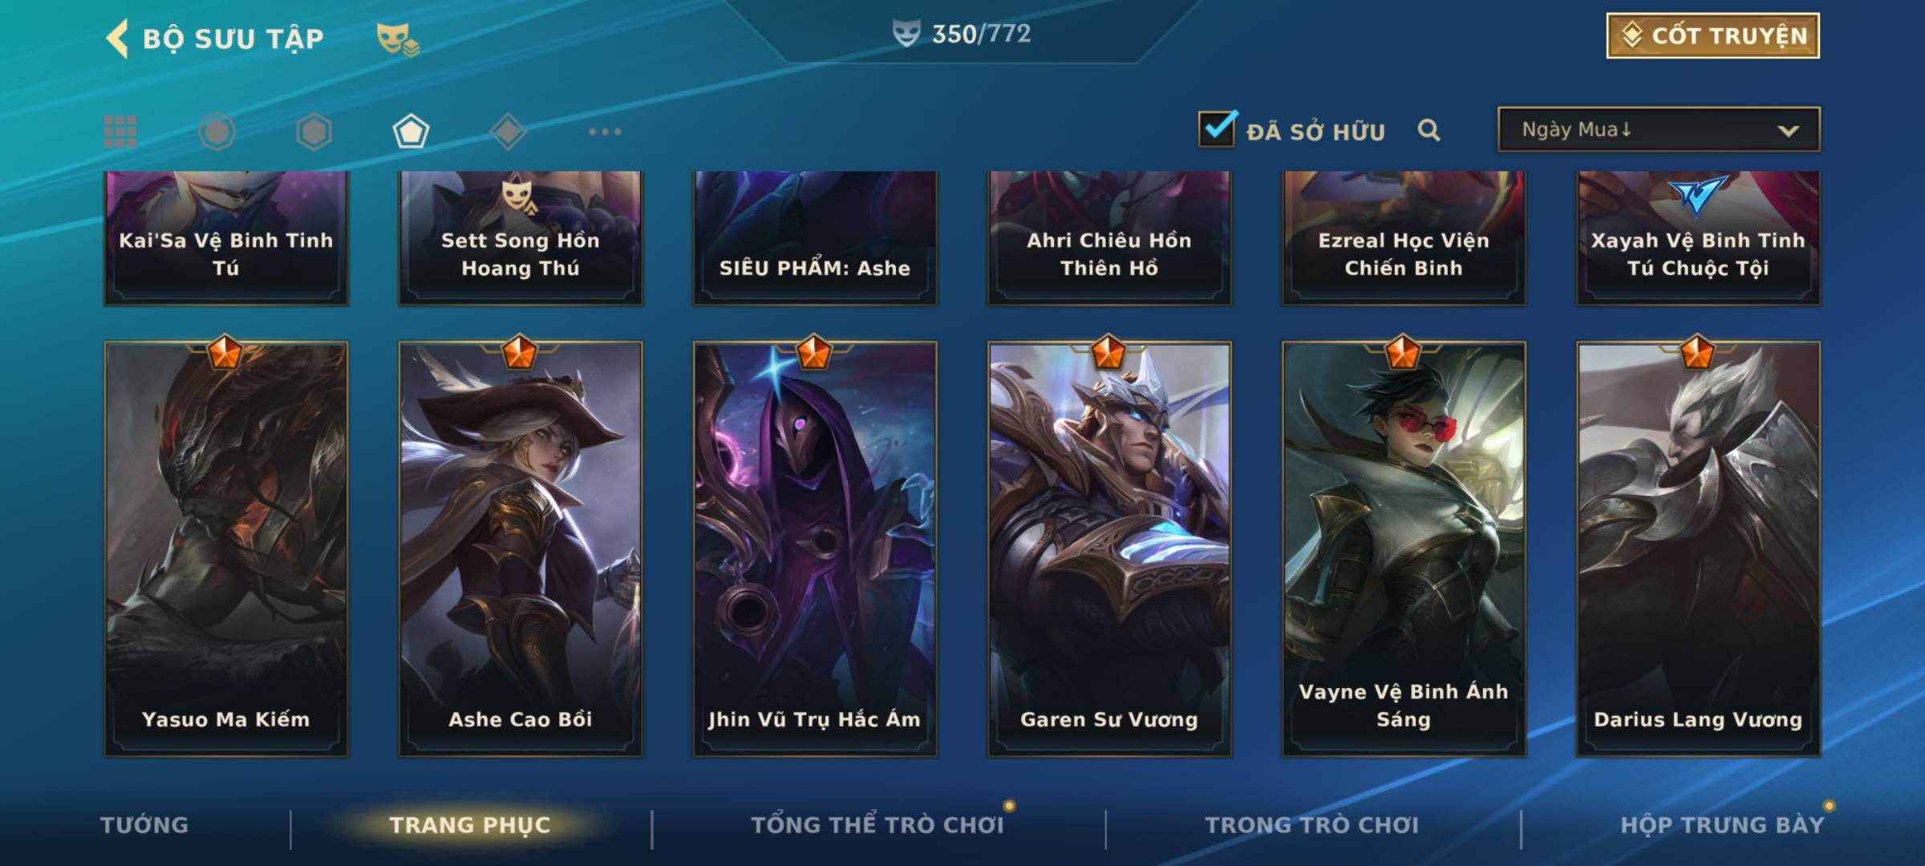Select the all-skins grid filter icon
The width and height of the screenshot is (1925, 866).
(x=120, y=132)
